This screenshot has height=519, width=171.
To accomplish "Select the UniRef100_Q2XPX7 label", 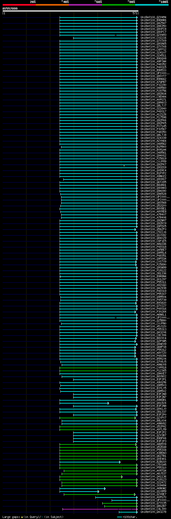I will (153, 418).
